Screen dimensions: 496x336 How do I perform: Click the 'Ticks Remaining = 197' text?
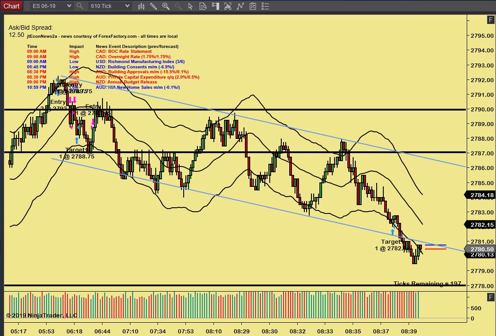point(427,283)
